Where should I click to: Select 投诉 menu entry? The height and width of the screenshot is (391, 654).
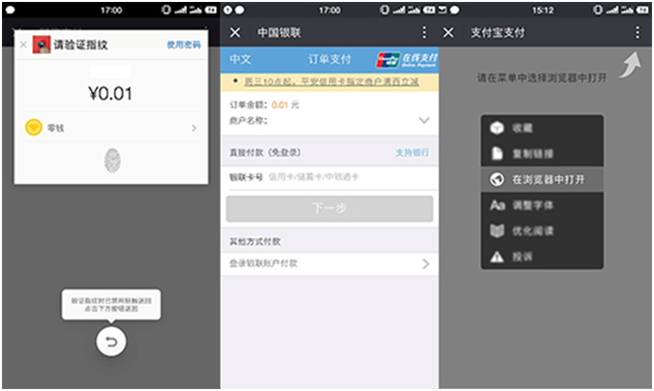coord(543,256)
